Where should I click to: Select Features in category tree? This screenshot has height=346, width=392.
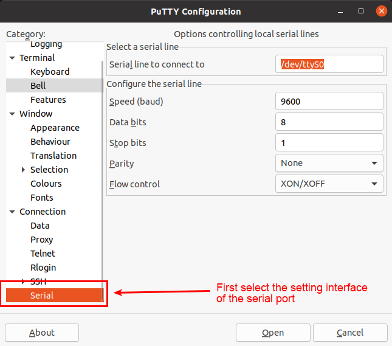[48, 100]
